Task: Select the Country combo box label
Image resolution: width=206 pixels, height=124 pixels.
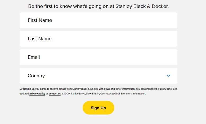Action: click(36, 76)
